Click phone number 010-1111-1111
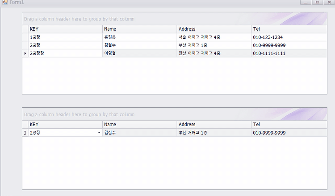 tap(289, 53)
